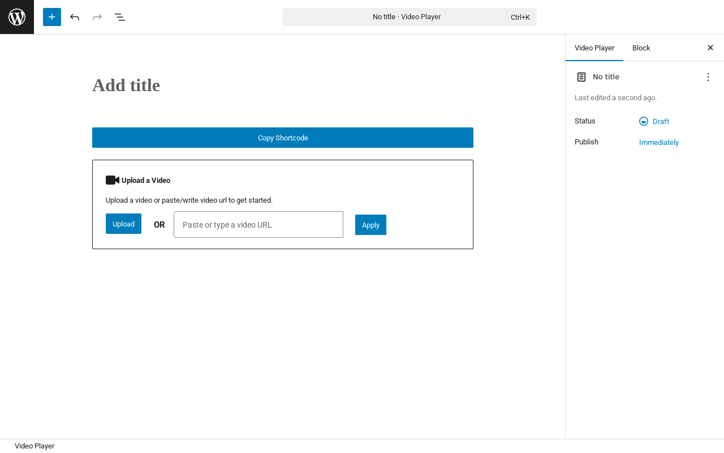The height and width of the screenshot is (453, 724).
Task: Click the Upload button
Action: click(x=123, y=224)
